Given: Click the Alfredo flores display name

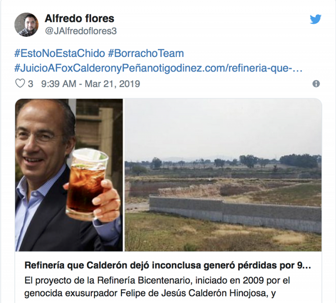Looking at the screenshot, I should [80, 18].
